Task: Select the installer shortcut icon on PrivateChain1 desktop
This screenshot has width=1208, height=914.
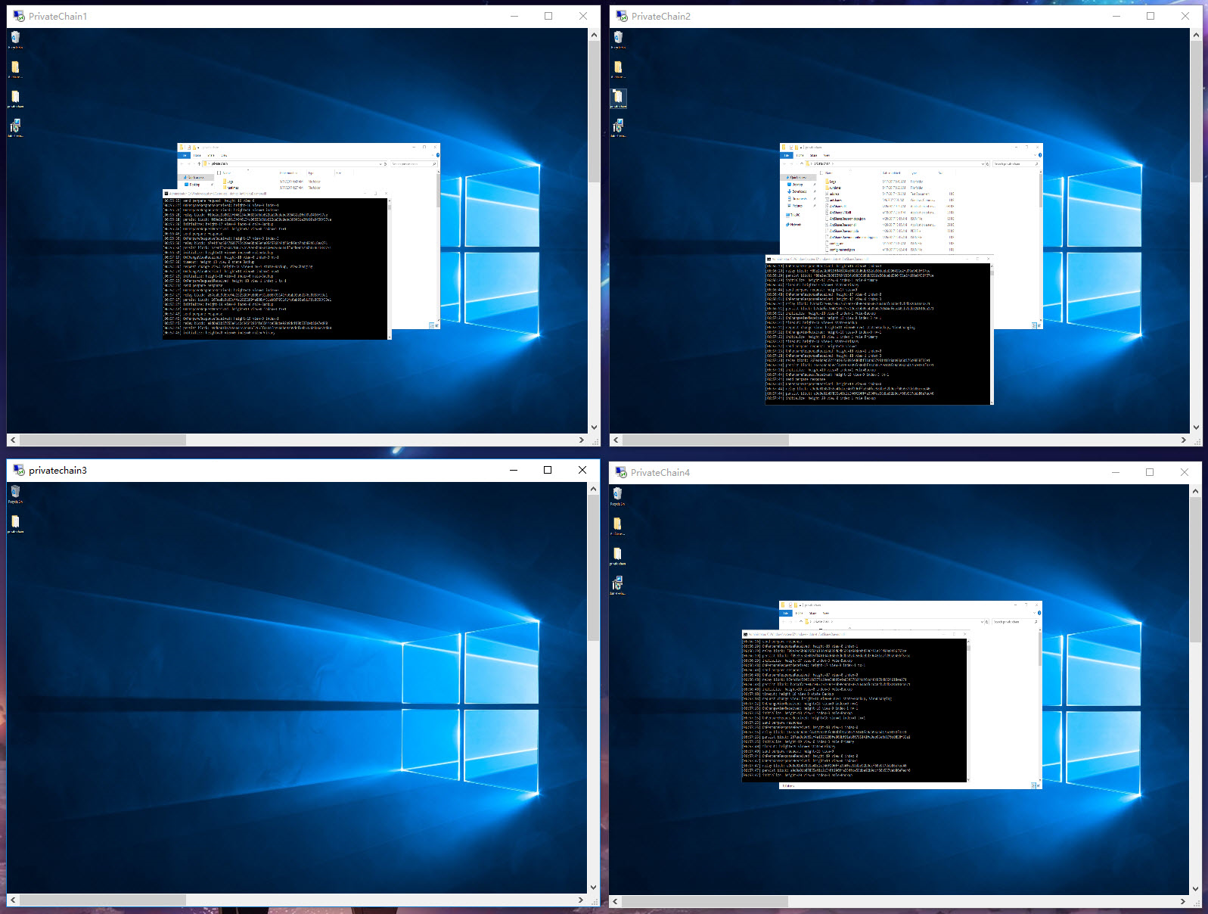Action: pos(15,127)
